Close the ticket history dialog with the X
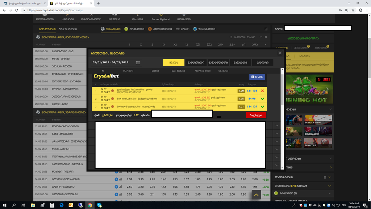Image resolution: width=371 pixels, height=209 pixels. (x=280, y=53)
